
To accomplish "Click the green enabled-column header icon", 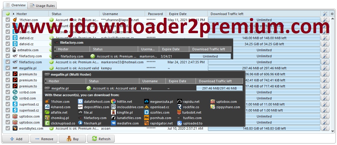I will tap(8, 14).
